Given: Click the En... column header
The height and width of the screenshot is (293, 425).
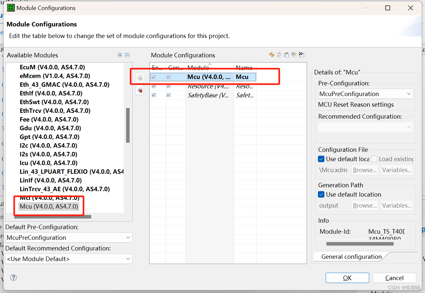Looking at the screenshot, I should coord(158,67).
